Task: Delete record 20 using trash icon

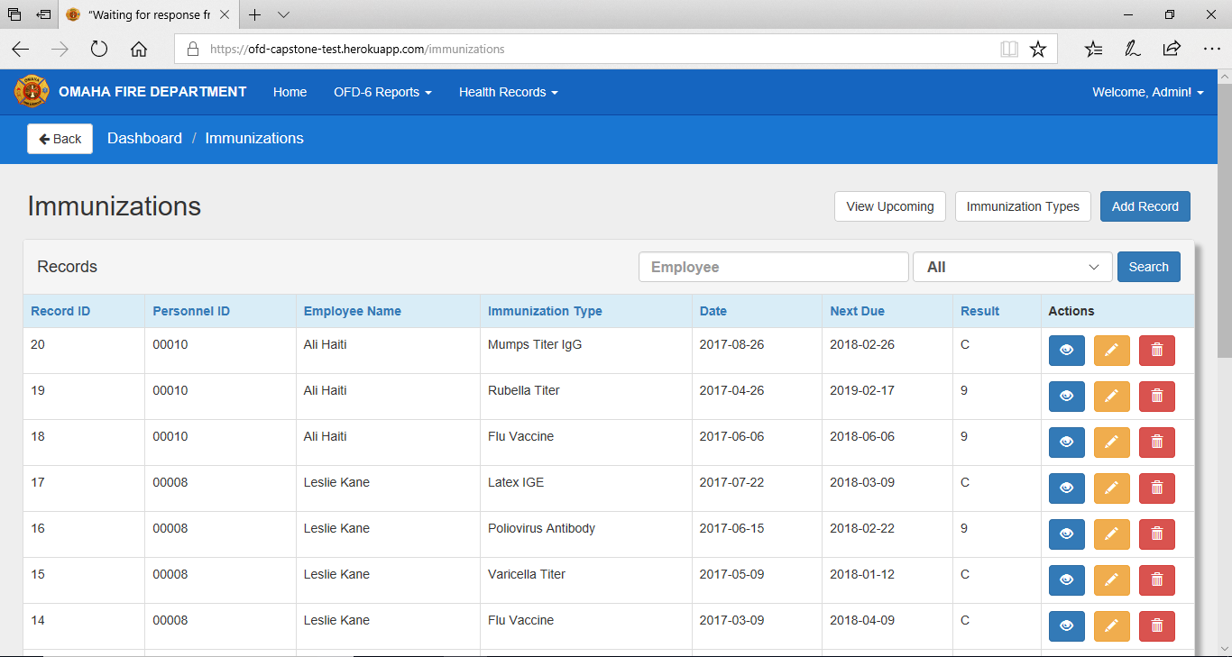Action: [1157, 351]
